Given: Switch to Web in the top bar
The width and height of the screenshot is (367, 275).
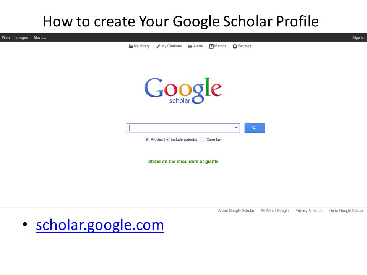Looking at the screenshot, I should (6, 37).
